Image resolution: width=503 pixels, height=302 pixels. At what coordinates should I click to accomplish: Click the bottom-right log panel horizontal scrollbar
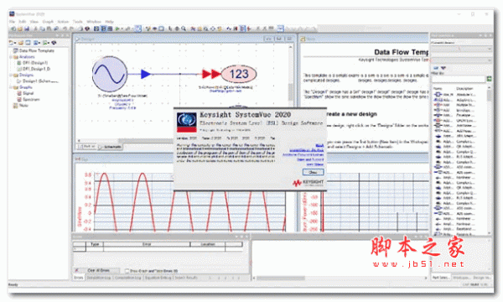[x=340, y=278]
